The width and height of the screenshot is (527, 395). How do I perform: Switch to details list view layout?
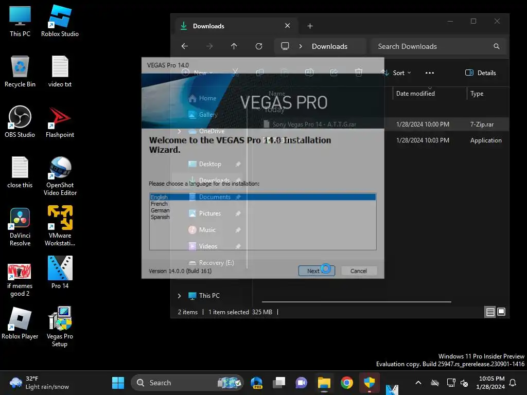click(490, 312)
